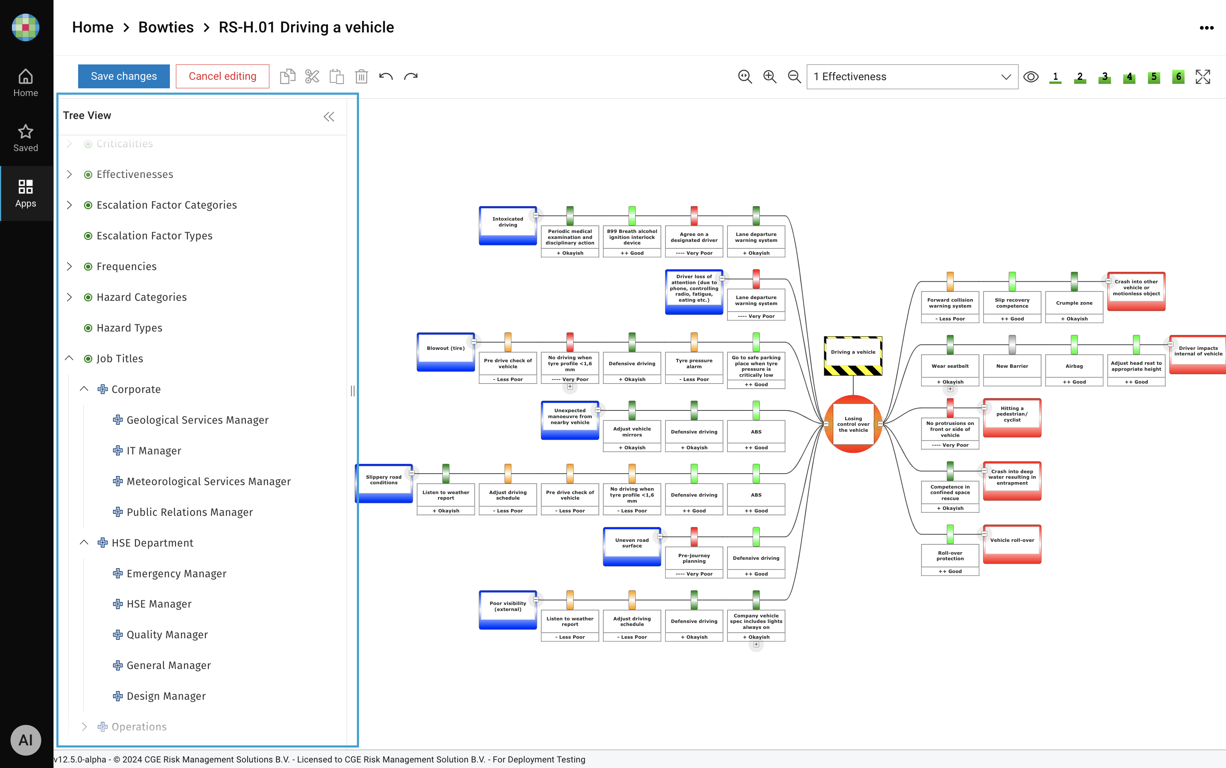Enter fullscreen with expand arrows icon

point(1203,77)
